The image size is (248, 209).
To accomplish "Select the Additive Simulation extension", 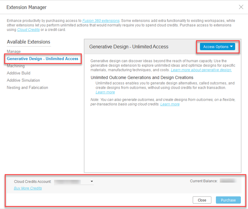I will [23, 80].
